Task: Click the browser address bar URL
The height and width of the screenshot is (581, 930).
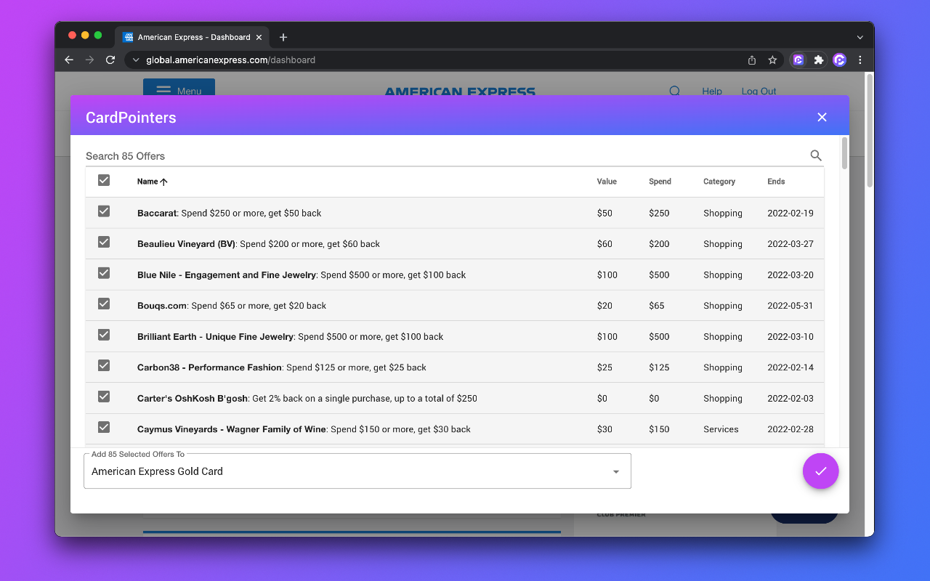Action: tap(230, 60)
